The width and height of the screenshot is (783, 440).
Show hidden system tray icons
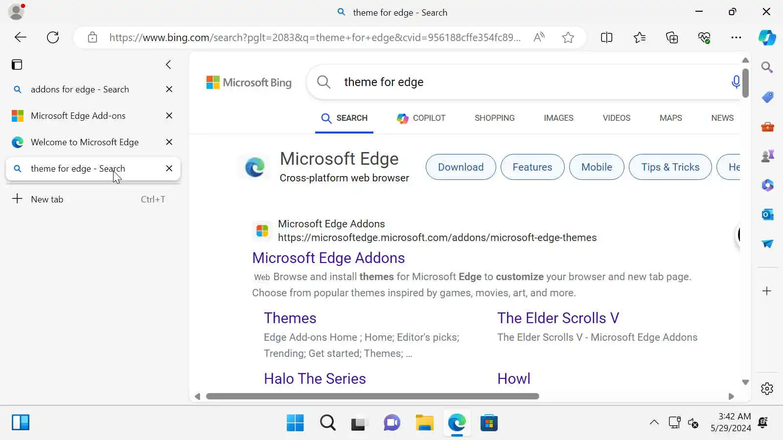coord(654,422)
